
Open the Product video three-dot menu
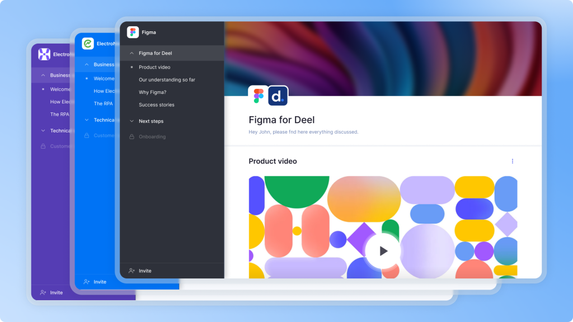click(513, 161)
